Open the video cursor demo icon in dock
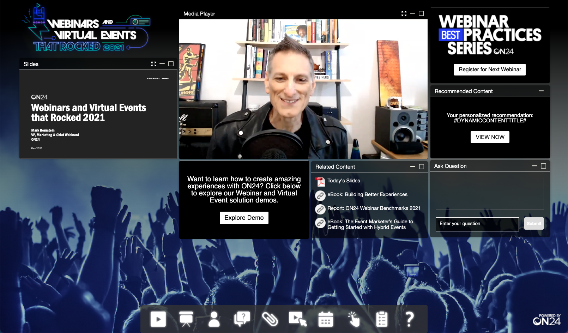The height and width of the screenshot is (333, 568). [x=298, y=319]
